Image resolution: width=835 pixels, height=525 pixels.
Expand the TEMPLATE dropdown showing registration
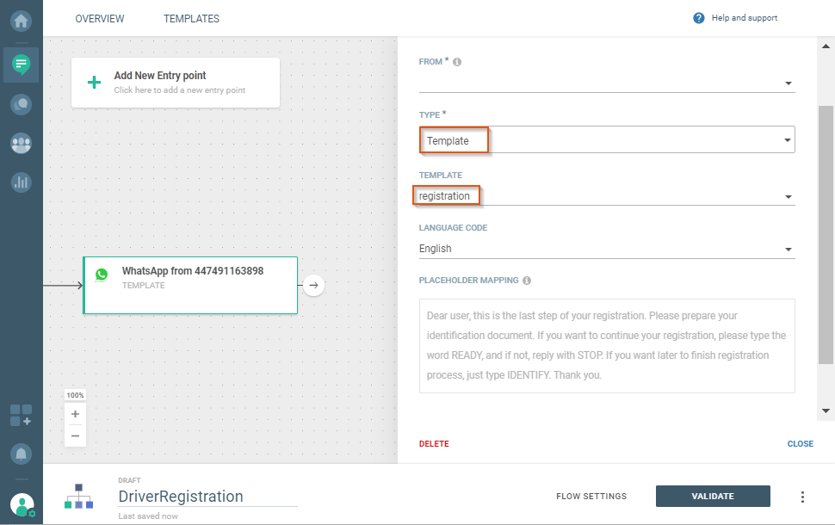[x=606, y=196]
